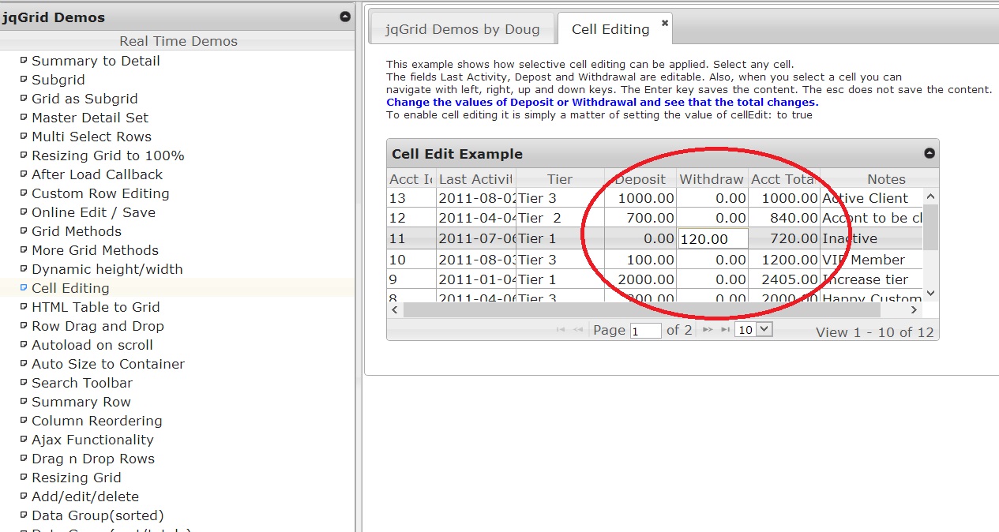The image size is (999, 532).
Task: Close the Cell Editing tab
Action: [665, 23]
